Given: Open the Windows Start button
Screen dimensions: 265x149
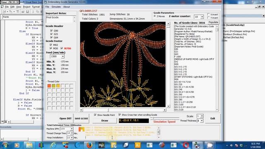Looking at the screenshot, I should [5, 145].
